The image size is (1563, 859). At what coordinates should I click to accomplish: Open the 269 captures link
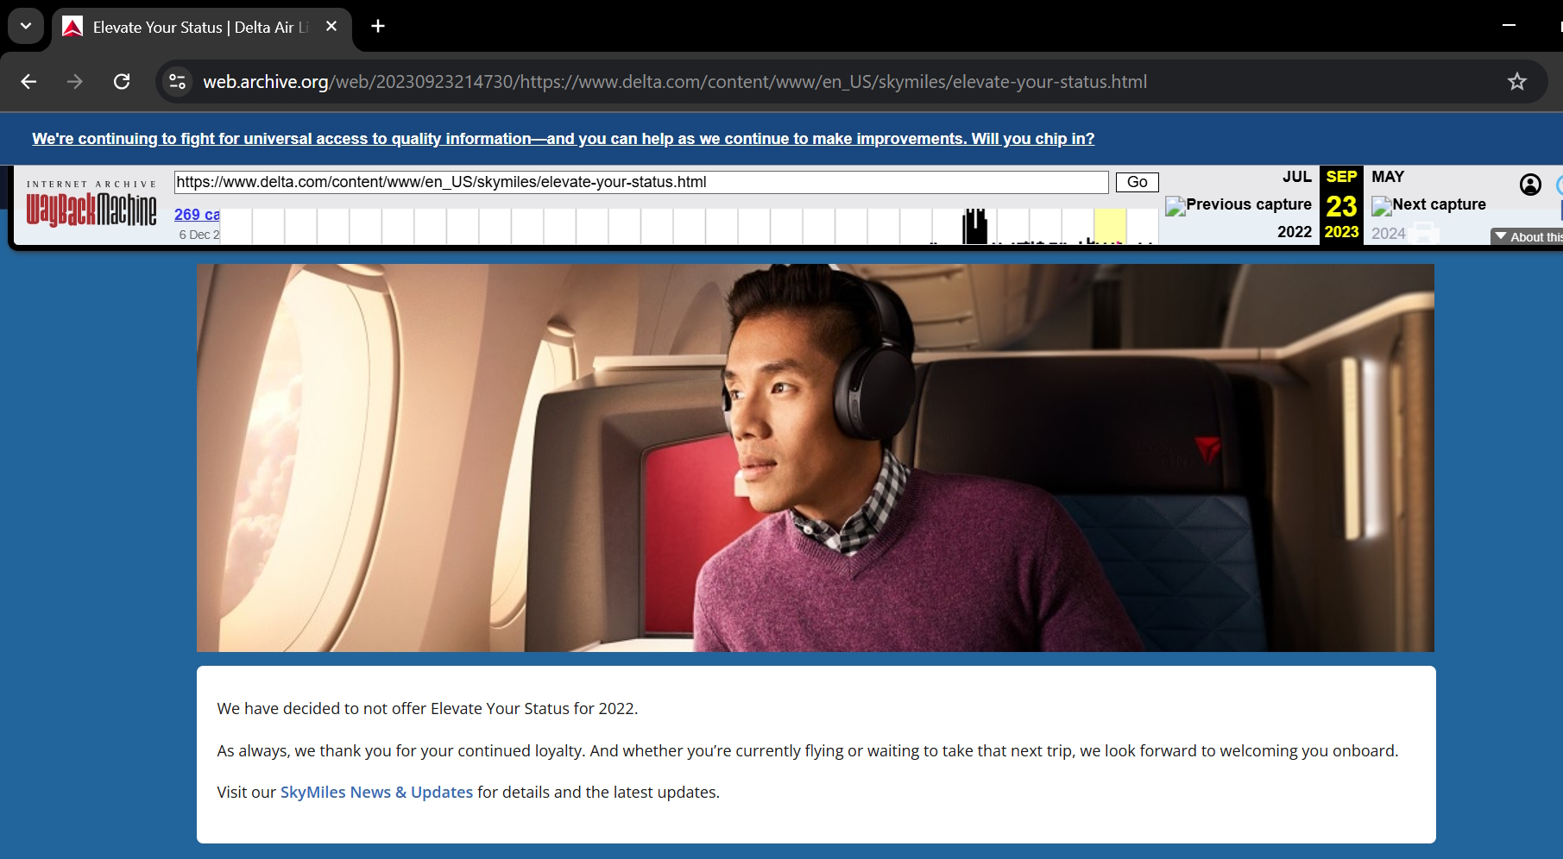tap(197, 215)
